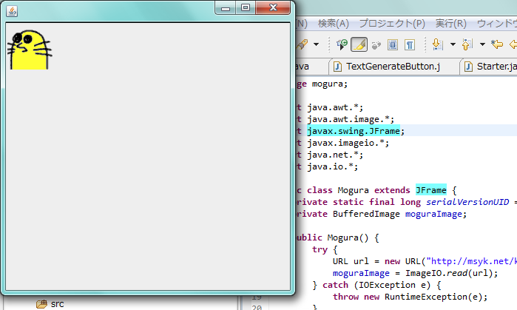Toggle Mark Occurrences highlighter button
Image resolution: width=517 pixels, height=310 pixels.
(359, 45)
